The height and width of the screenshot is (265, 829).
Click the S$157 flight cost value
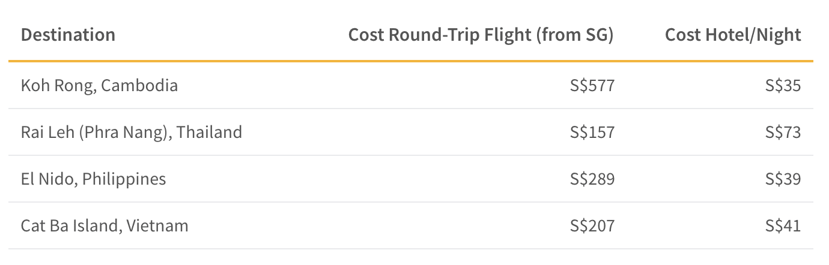click(x=592, y=132)
